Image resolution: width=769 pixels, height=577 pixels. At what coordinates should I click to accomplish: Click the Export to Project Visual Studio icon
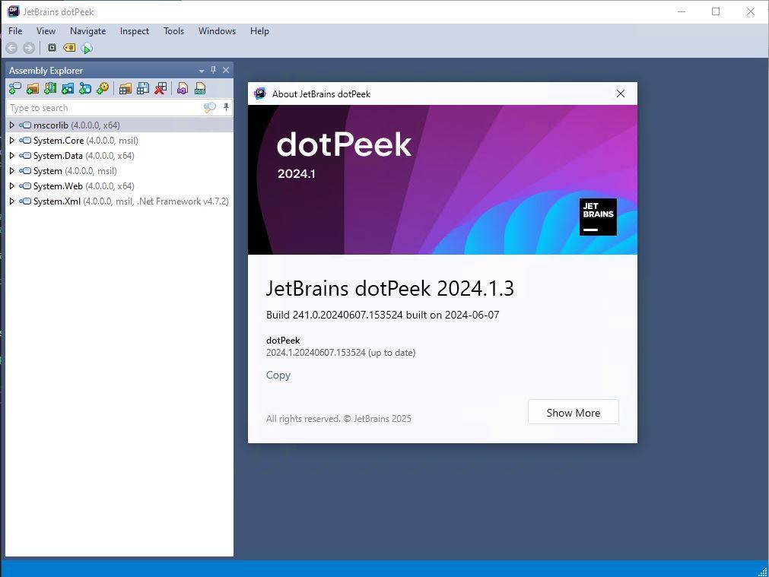[183, 88]
